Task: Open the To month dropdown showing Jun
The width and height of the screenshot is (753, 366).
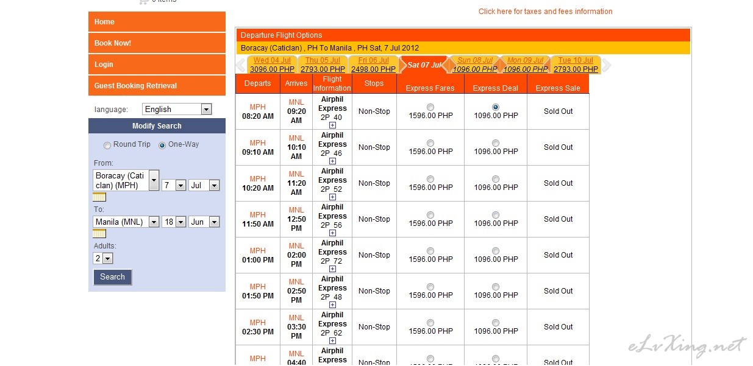Action: (204, 222)
